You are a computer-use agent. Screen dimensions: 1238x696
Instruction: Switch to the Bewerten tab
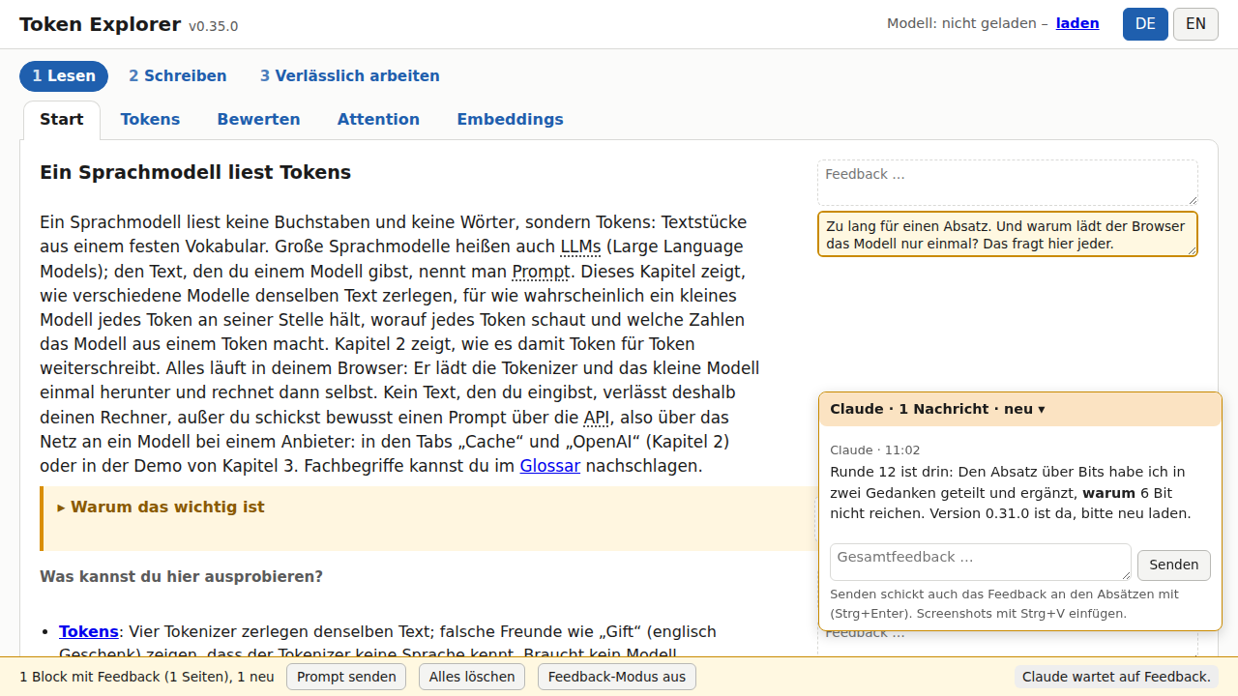click(x=258, y=120)
